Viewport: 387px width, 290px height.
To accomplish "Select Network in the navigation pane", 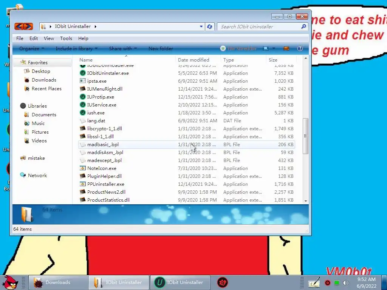I will (37, 175).
